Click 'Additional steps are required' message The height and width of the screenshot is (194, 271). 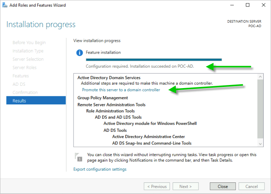pos(147,83)
